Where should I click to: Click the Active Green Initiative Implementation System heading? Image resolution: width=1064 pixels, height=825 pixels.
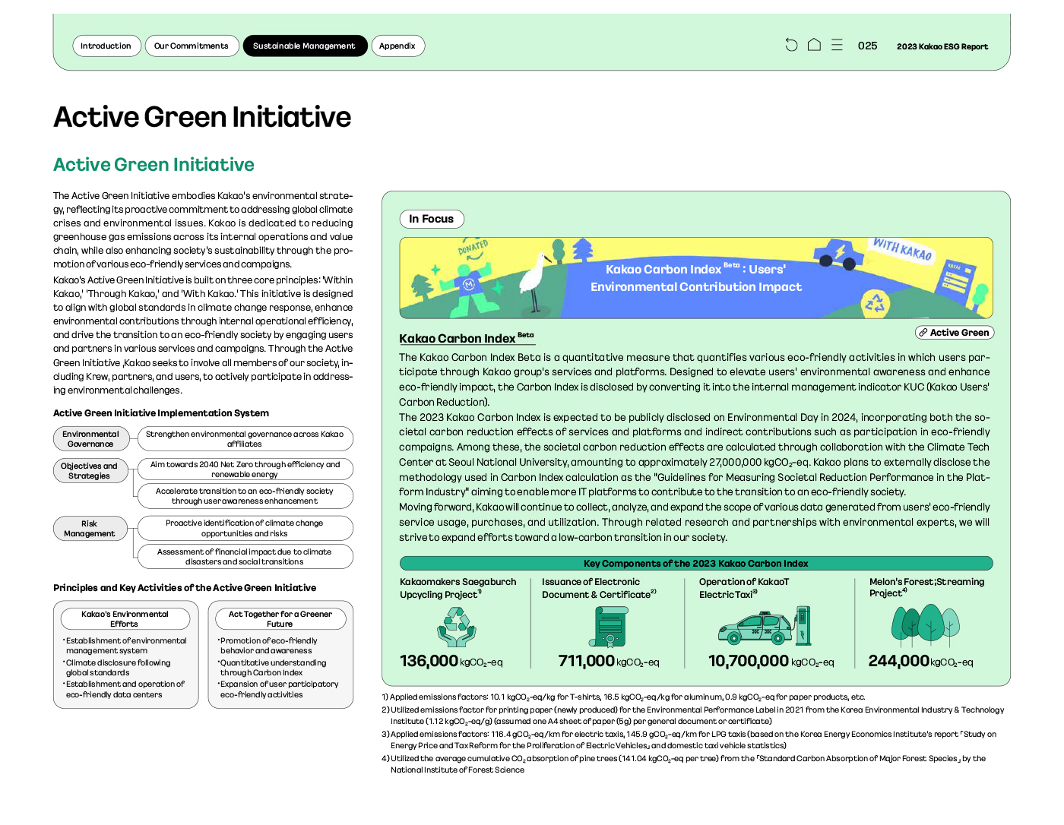[161, 413]
